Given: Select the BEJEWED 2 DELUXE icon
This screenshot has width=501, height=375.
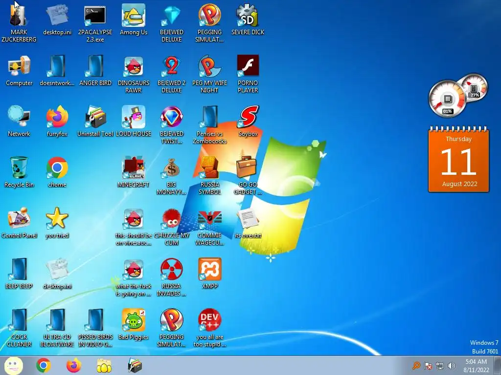Looking at the screenshot, I should 171,66.
